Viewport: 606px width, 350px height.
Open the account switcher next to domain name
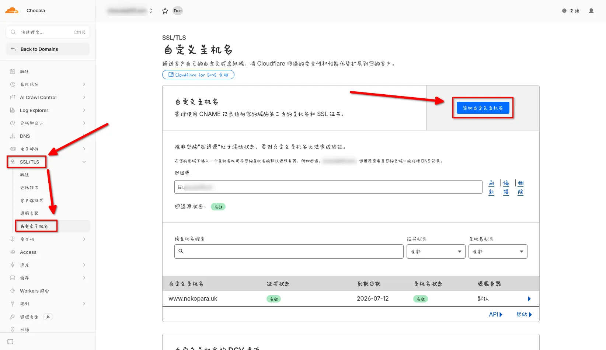pyautogui.click(x=151, y=11)
